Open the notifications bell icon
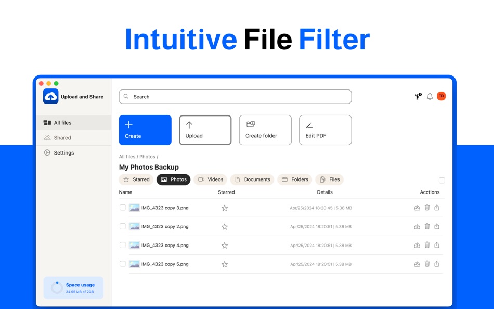 coord(430,96)
